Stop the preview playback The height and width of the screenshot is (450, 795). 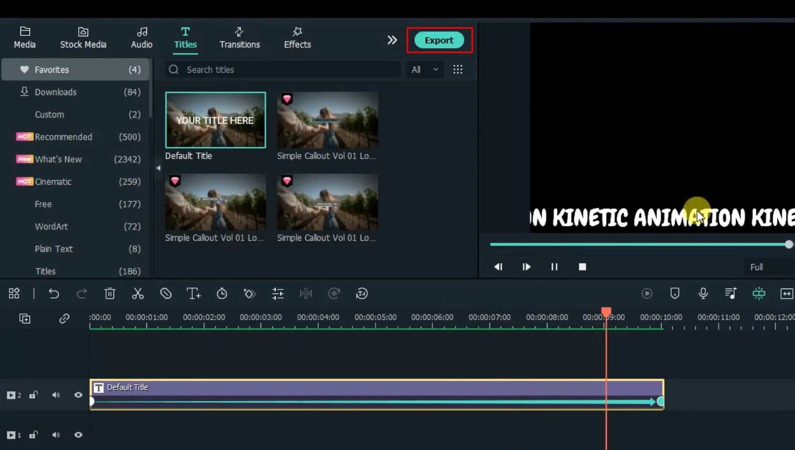click(x=582, y=267)
